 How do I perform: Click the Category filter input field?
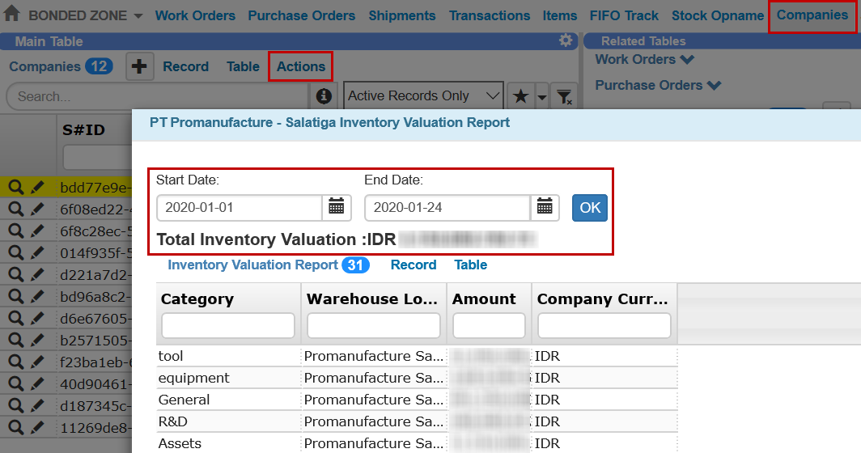(x=227, y=326)
